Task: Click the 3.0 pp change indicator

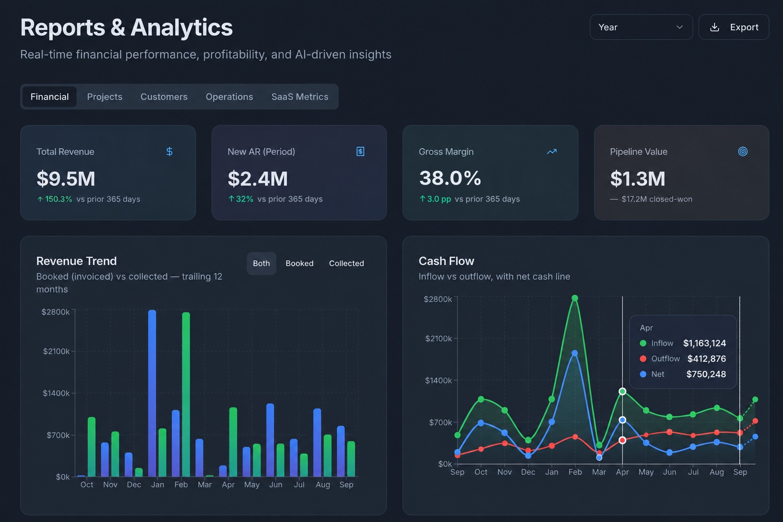Action: coord(435,199)
